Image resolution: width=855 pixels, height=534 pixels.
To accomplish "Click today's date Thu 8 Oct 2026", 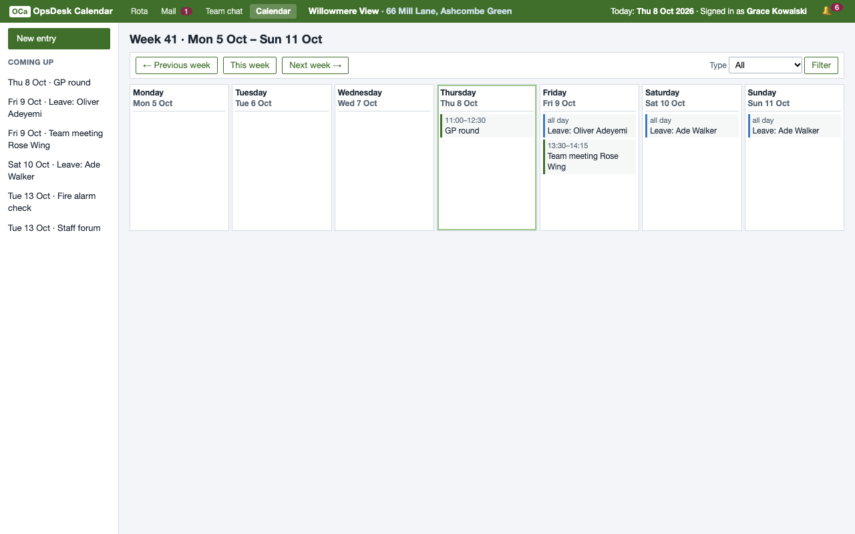I will tap(665, 11).
